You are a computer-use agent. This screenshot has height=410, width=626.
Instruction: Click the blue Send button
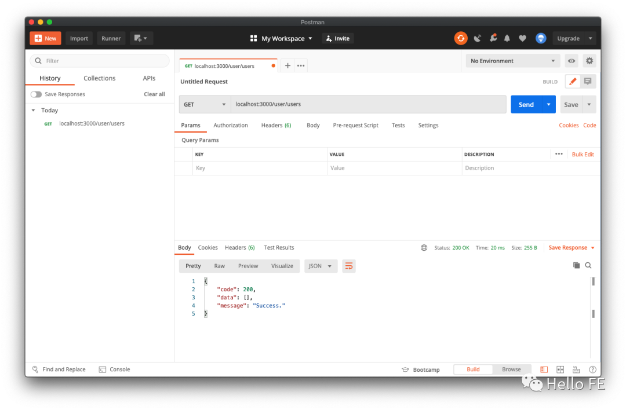526,104
